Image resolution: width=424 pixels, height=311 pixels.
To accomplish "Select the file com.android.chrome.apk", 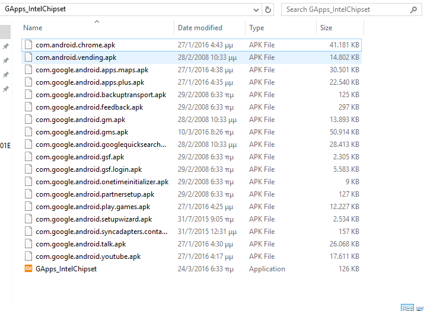I will (75, 45).
